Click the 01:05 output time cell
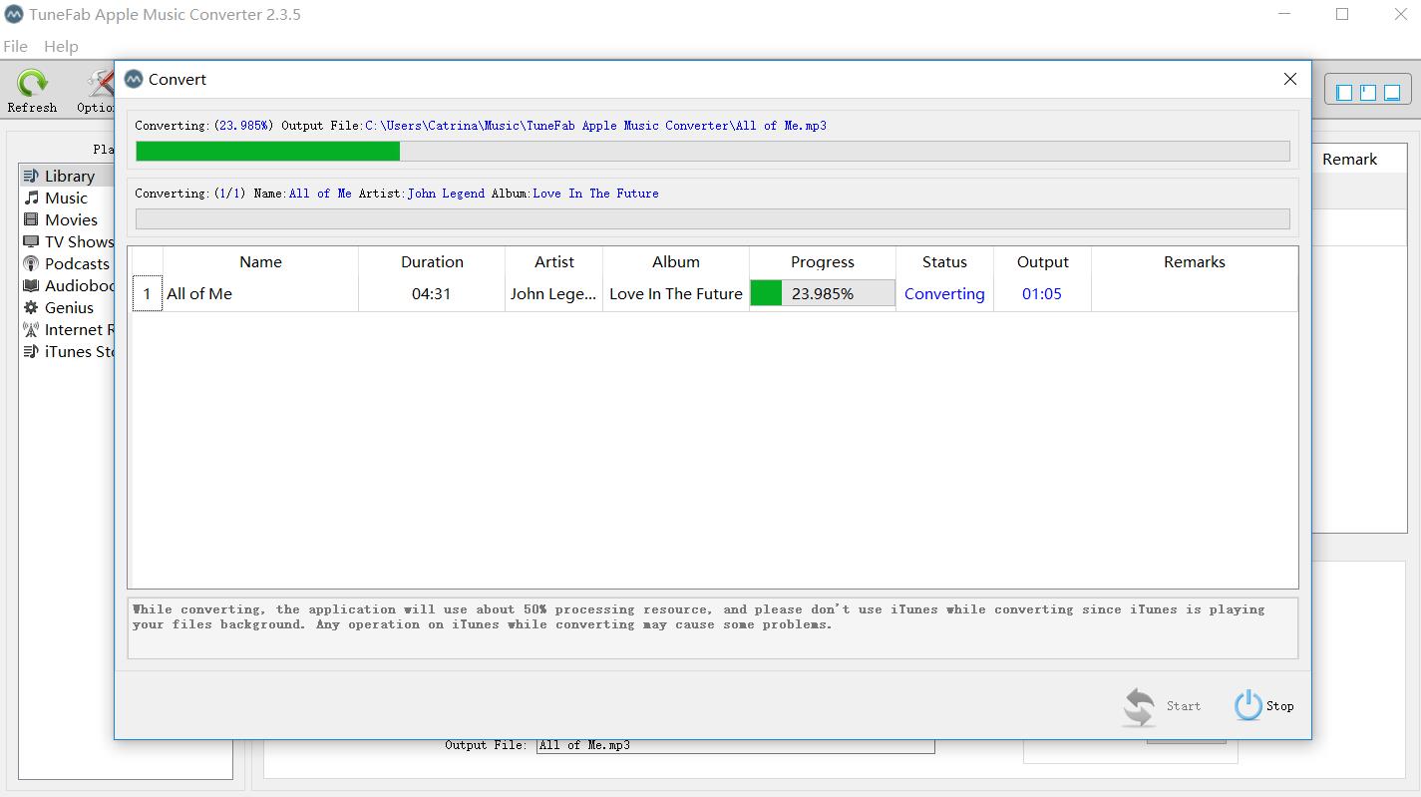 pos(1042,294)
